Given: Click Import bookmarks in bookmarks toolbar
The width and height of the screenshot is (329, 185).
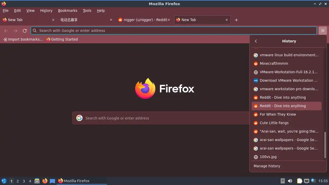Looking at the screenshot, I should click(x=23, y=39).
